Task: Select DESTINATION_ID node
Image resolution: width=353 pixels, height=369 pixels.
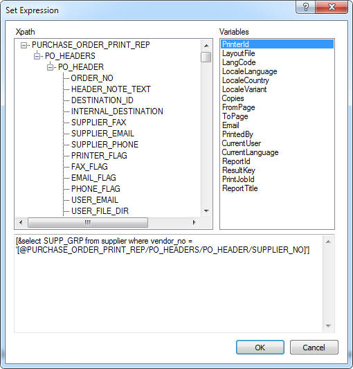Action: [x=102, y=100]
